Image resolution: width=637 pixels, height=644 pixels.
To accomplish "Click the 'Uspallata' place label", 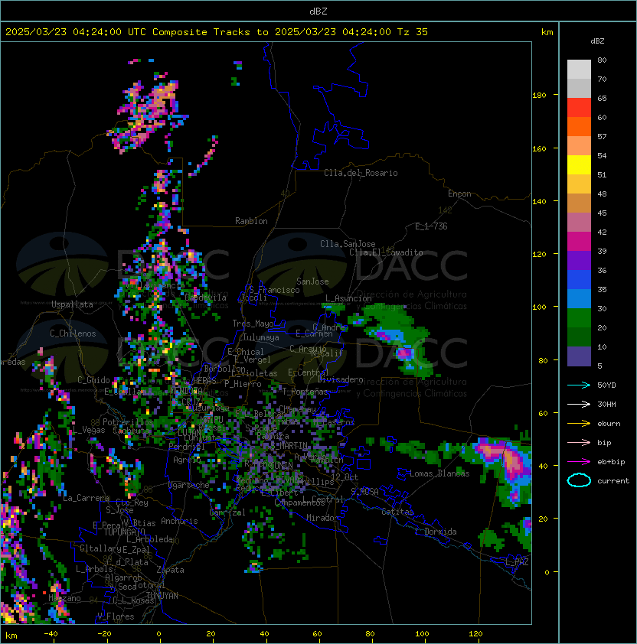I will click(72, 304).
